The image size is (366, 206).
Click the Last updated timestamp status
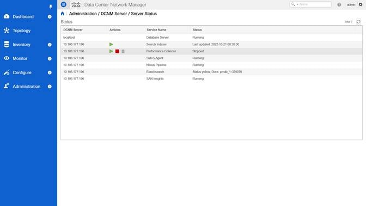216,44
